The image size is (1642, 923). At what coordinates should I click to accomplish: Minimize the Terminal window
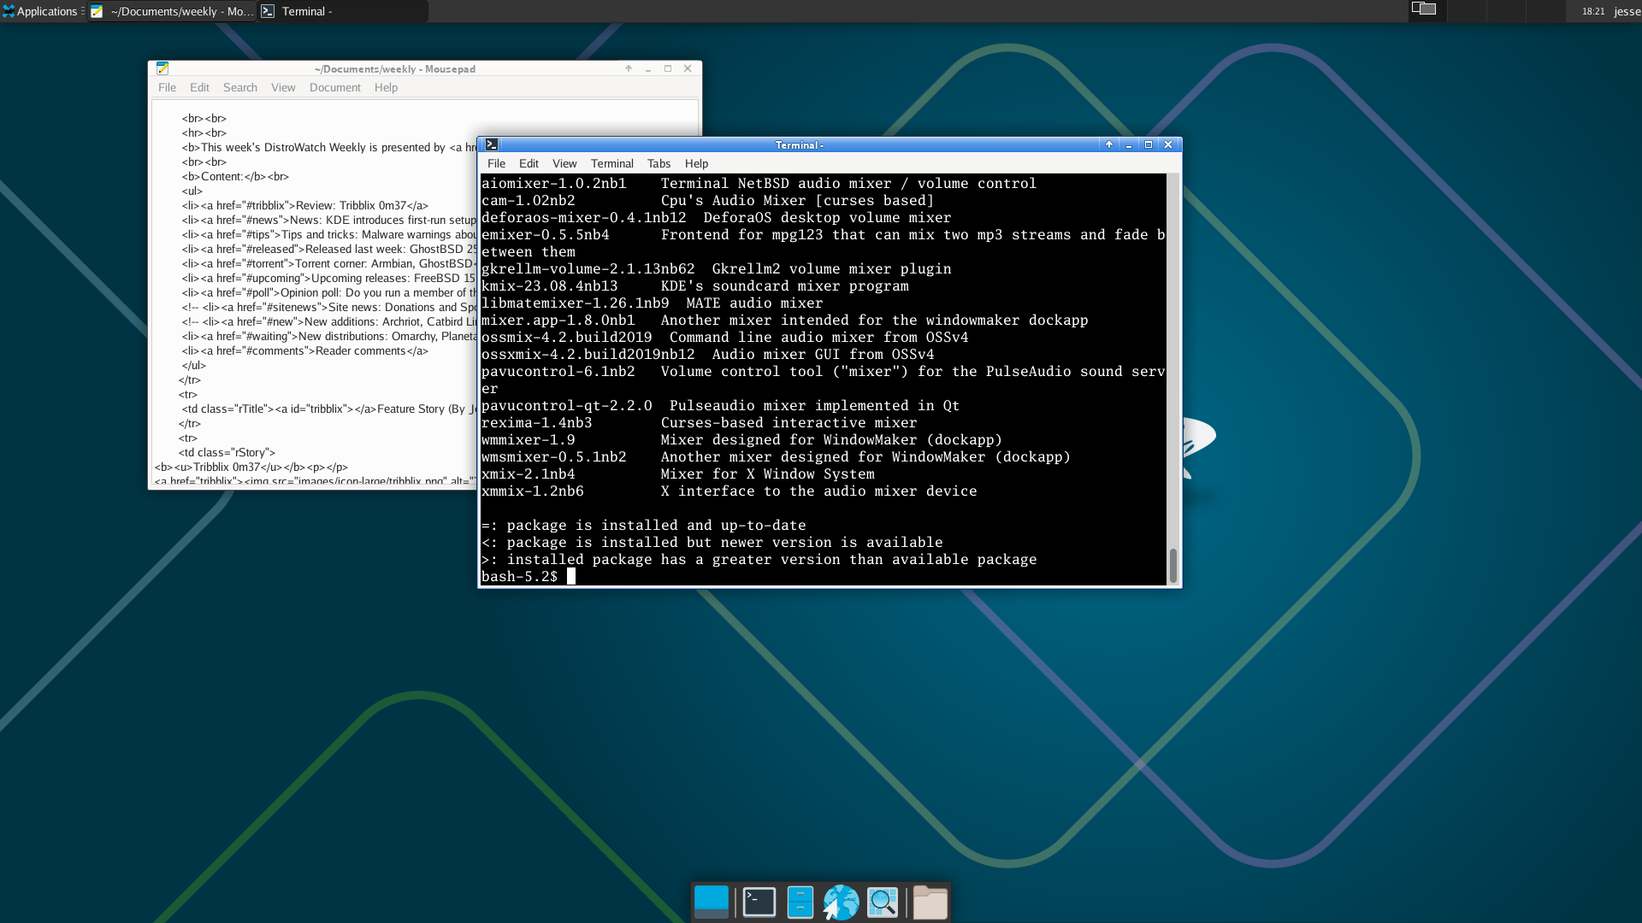point(1129,144)
